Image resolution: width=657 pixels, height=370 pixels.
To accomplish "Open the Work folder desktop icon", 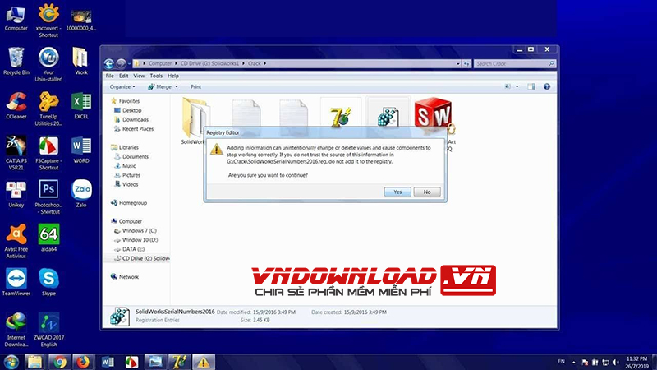I will 81,61.
